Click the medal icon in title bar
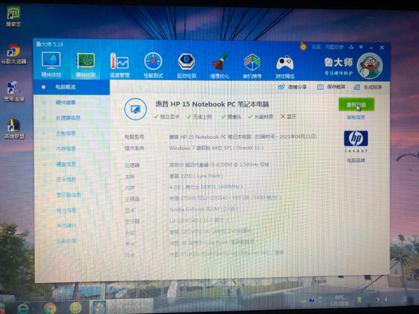The width and height of the screenshot is (419, 314). [x=303, y=46]
